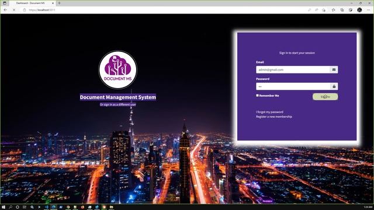This screenshot has width=374, height=210.
Task: Open Visual Studio Code from taskbar
Action: point(47,207)
